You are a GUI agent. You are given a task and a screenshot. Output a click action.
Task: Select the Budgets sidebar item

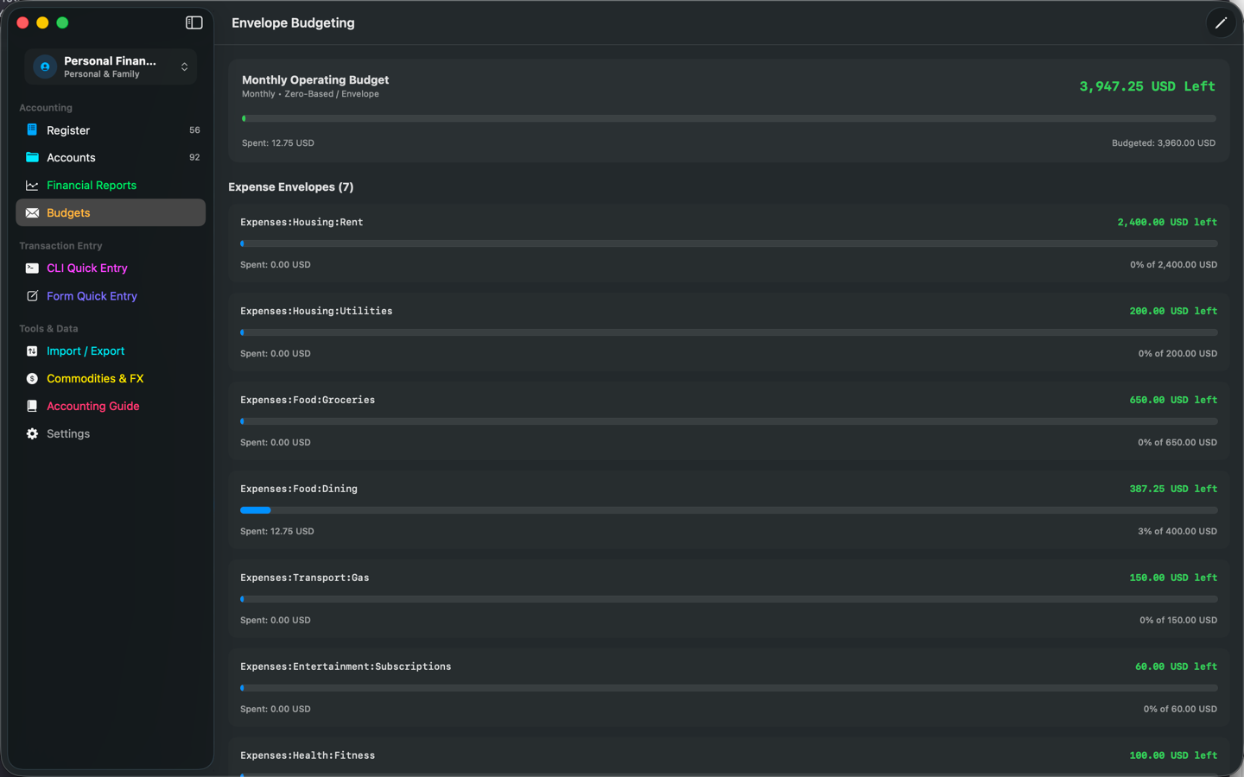[x=111, y=212]
